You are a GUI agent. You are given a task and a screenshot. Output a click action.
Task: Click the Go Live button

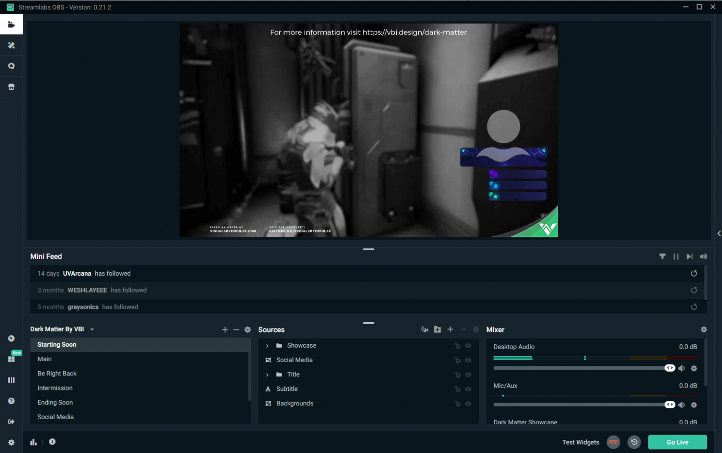[677, 442]
